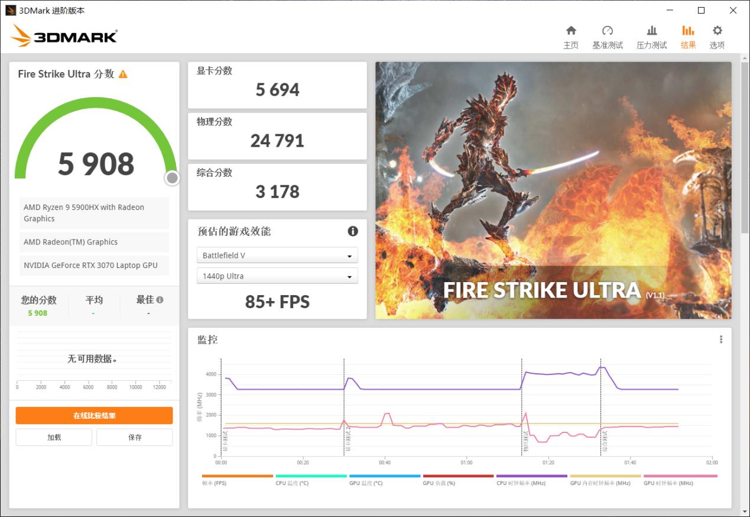Viewport: 750px width, 517px height.
Task: Switch to the 结果 (Results) tab
Action: click(688, 35)
